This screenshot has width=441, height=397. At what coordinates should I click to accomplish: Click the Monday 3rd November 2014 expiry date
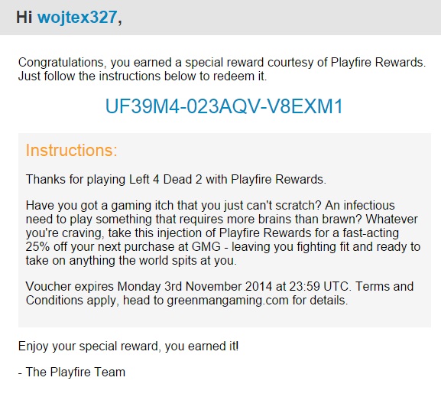point(195,286)
